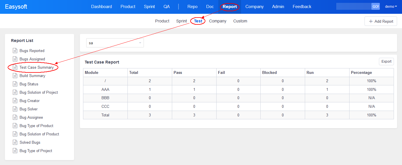402x165 pixels.
Task: Click the search input field in header
Action: click(x=354, y=7)
